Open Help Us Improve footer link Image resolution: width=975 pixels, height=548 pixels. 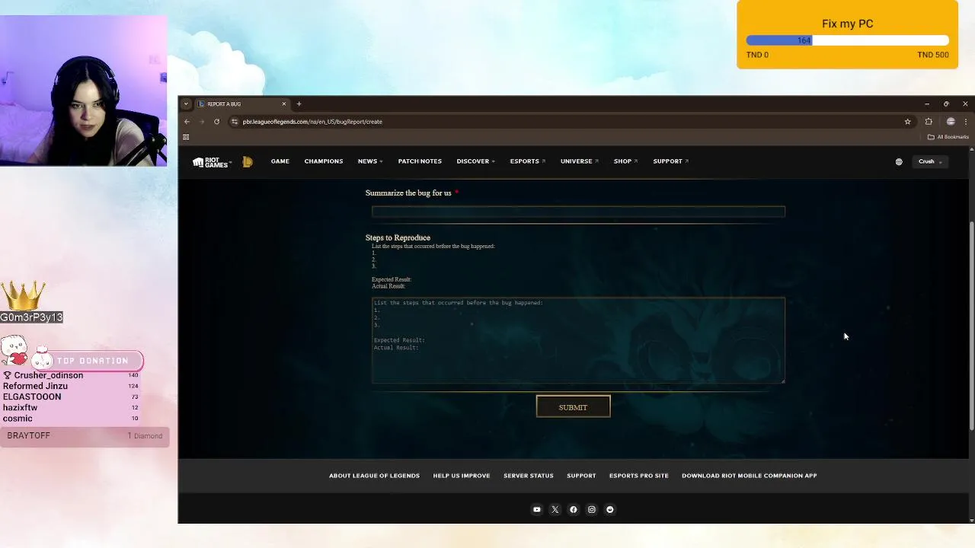point(462,476)
